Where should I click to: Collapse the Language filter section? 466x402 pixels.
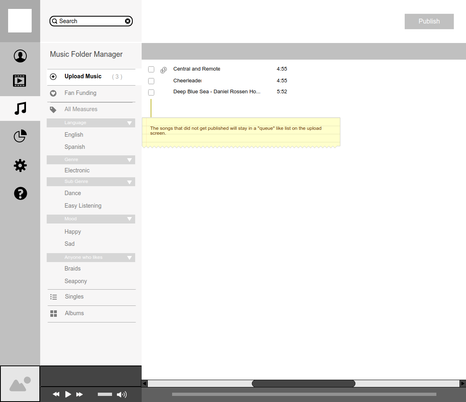[129, 123]
